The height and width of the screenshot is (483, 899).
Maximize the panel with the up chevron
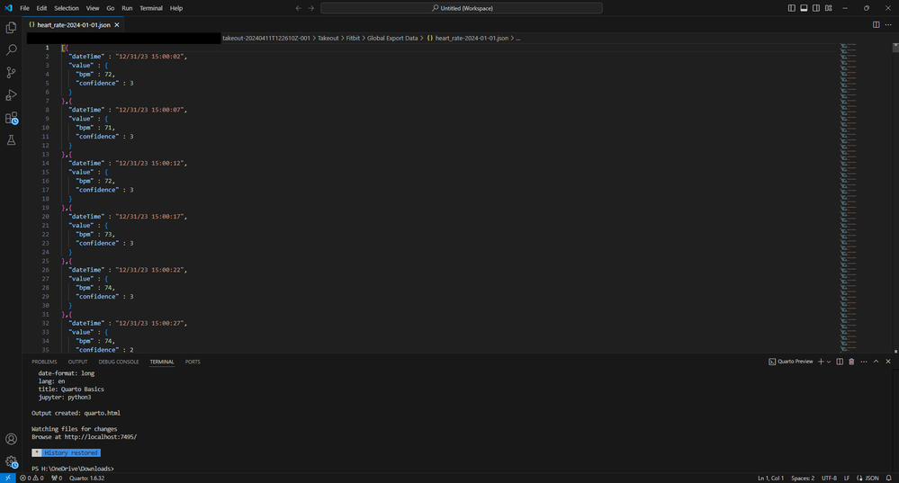[876, 362]
